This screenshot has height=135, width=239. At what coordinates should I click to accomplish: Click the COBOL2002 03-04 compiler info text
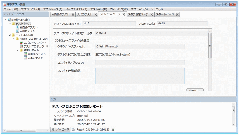pyautogui.click(x=89, y=111)
